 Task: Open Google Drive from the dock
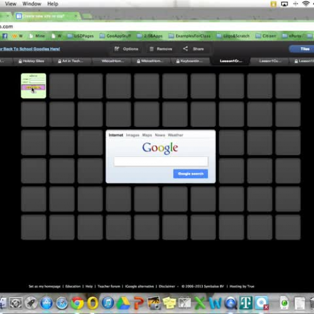coord(123,303)
